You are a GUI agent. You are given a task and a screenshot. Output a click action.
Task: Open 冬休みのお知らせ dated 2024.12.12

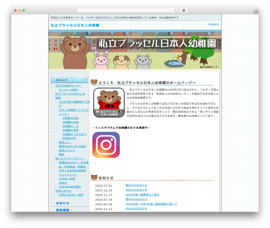[x=136, y=209]
